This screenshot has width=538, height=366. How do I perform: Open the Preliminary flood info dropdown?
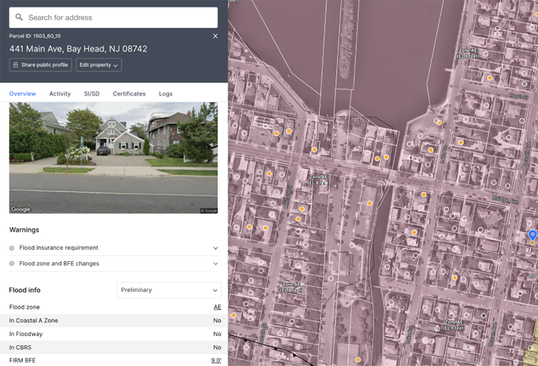[x=169, y=290]
